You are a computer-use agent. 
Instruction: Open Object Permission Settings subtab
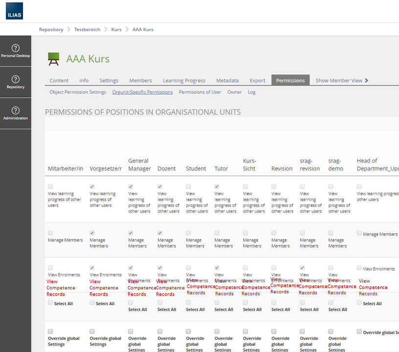pyautogui.click(x=78, y=92)
